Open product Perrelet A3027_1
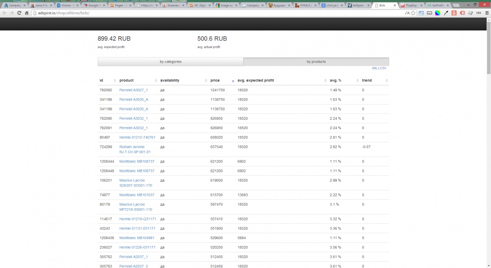 point(134,90)
